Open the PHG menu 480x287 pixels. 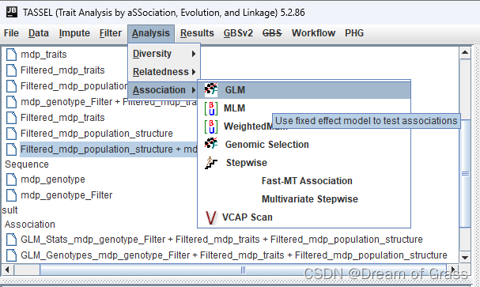[x=354, y=33]
